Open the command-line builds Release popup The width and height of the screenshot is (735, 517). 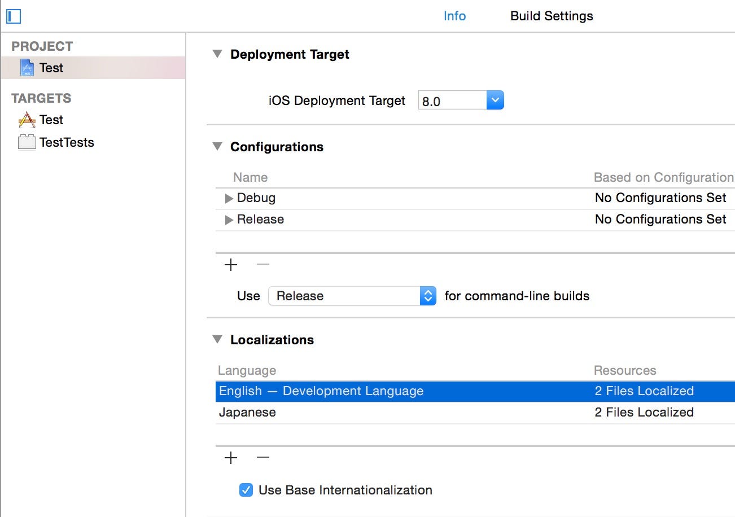click(x=352, y=296)
